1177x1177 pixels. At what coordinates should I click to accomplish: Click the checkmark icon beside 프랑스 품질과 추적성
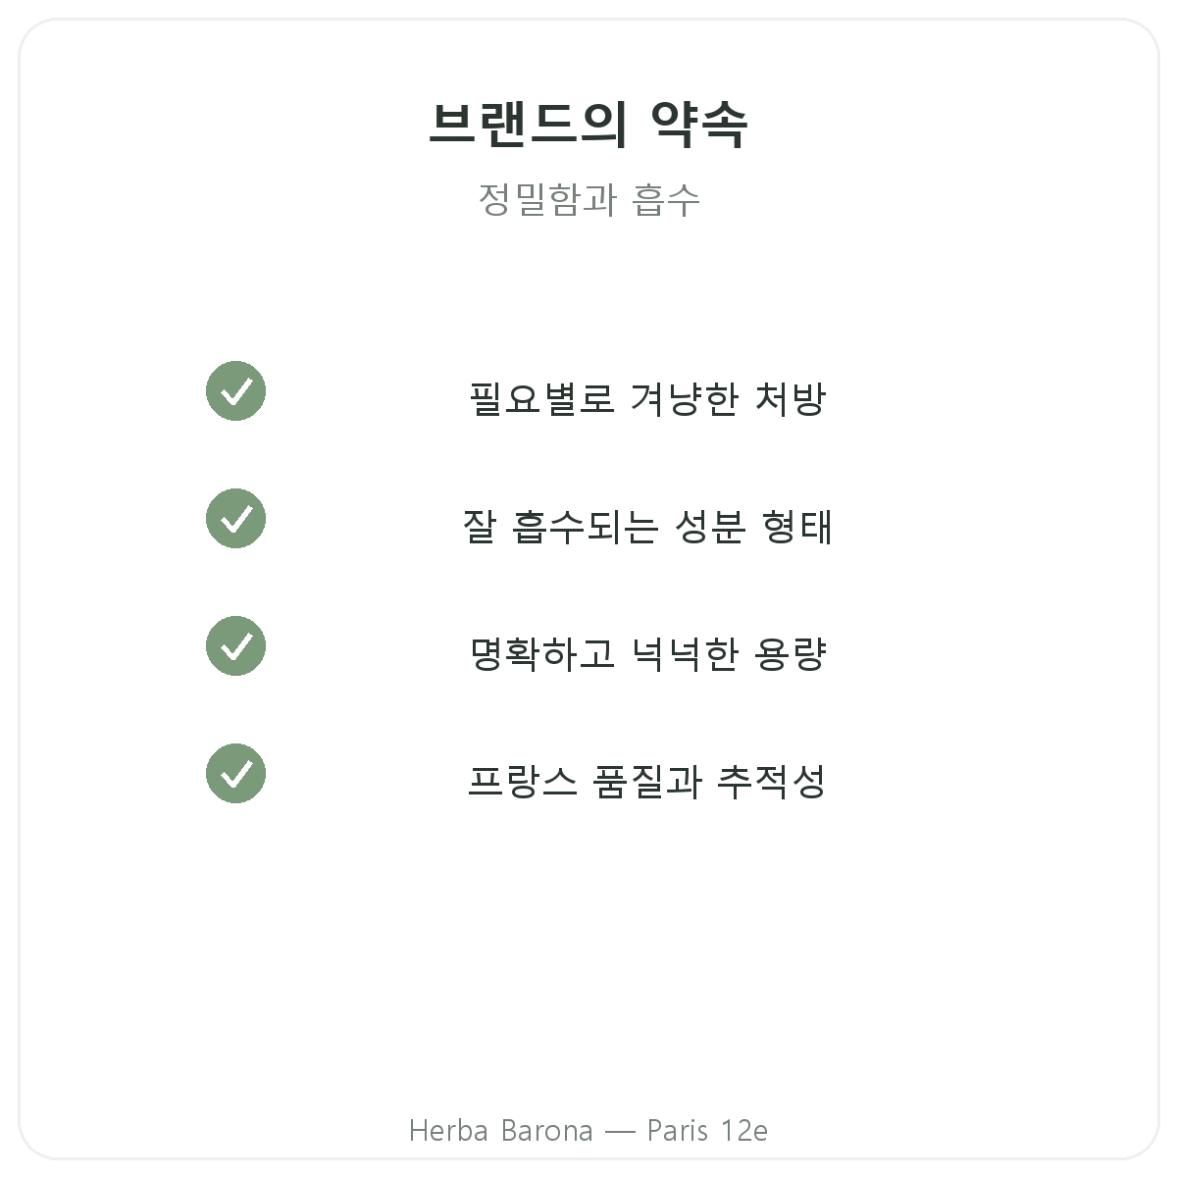235,774
